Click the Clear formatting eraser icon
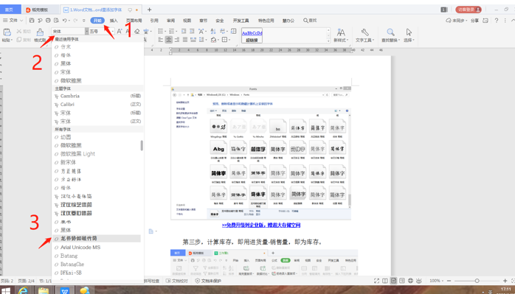Image resolution: width=515 pixels, height=294 pixels. pyautogui.click(x=137, y=32)
